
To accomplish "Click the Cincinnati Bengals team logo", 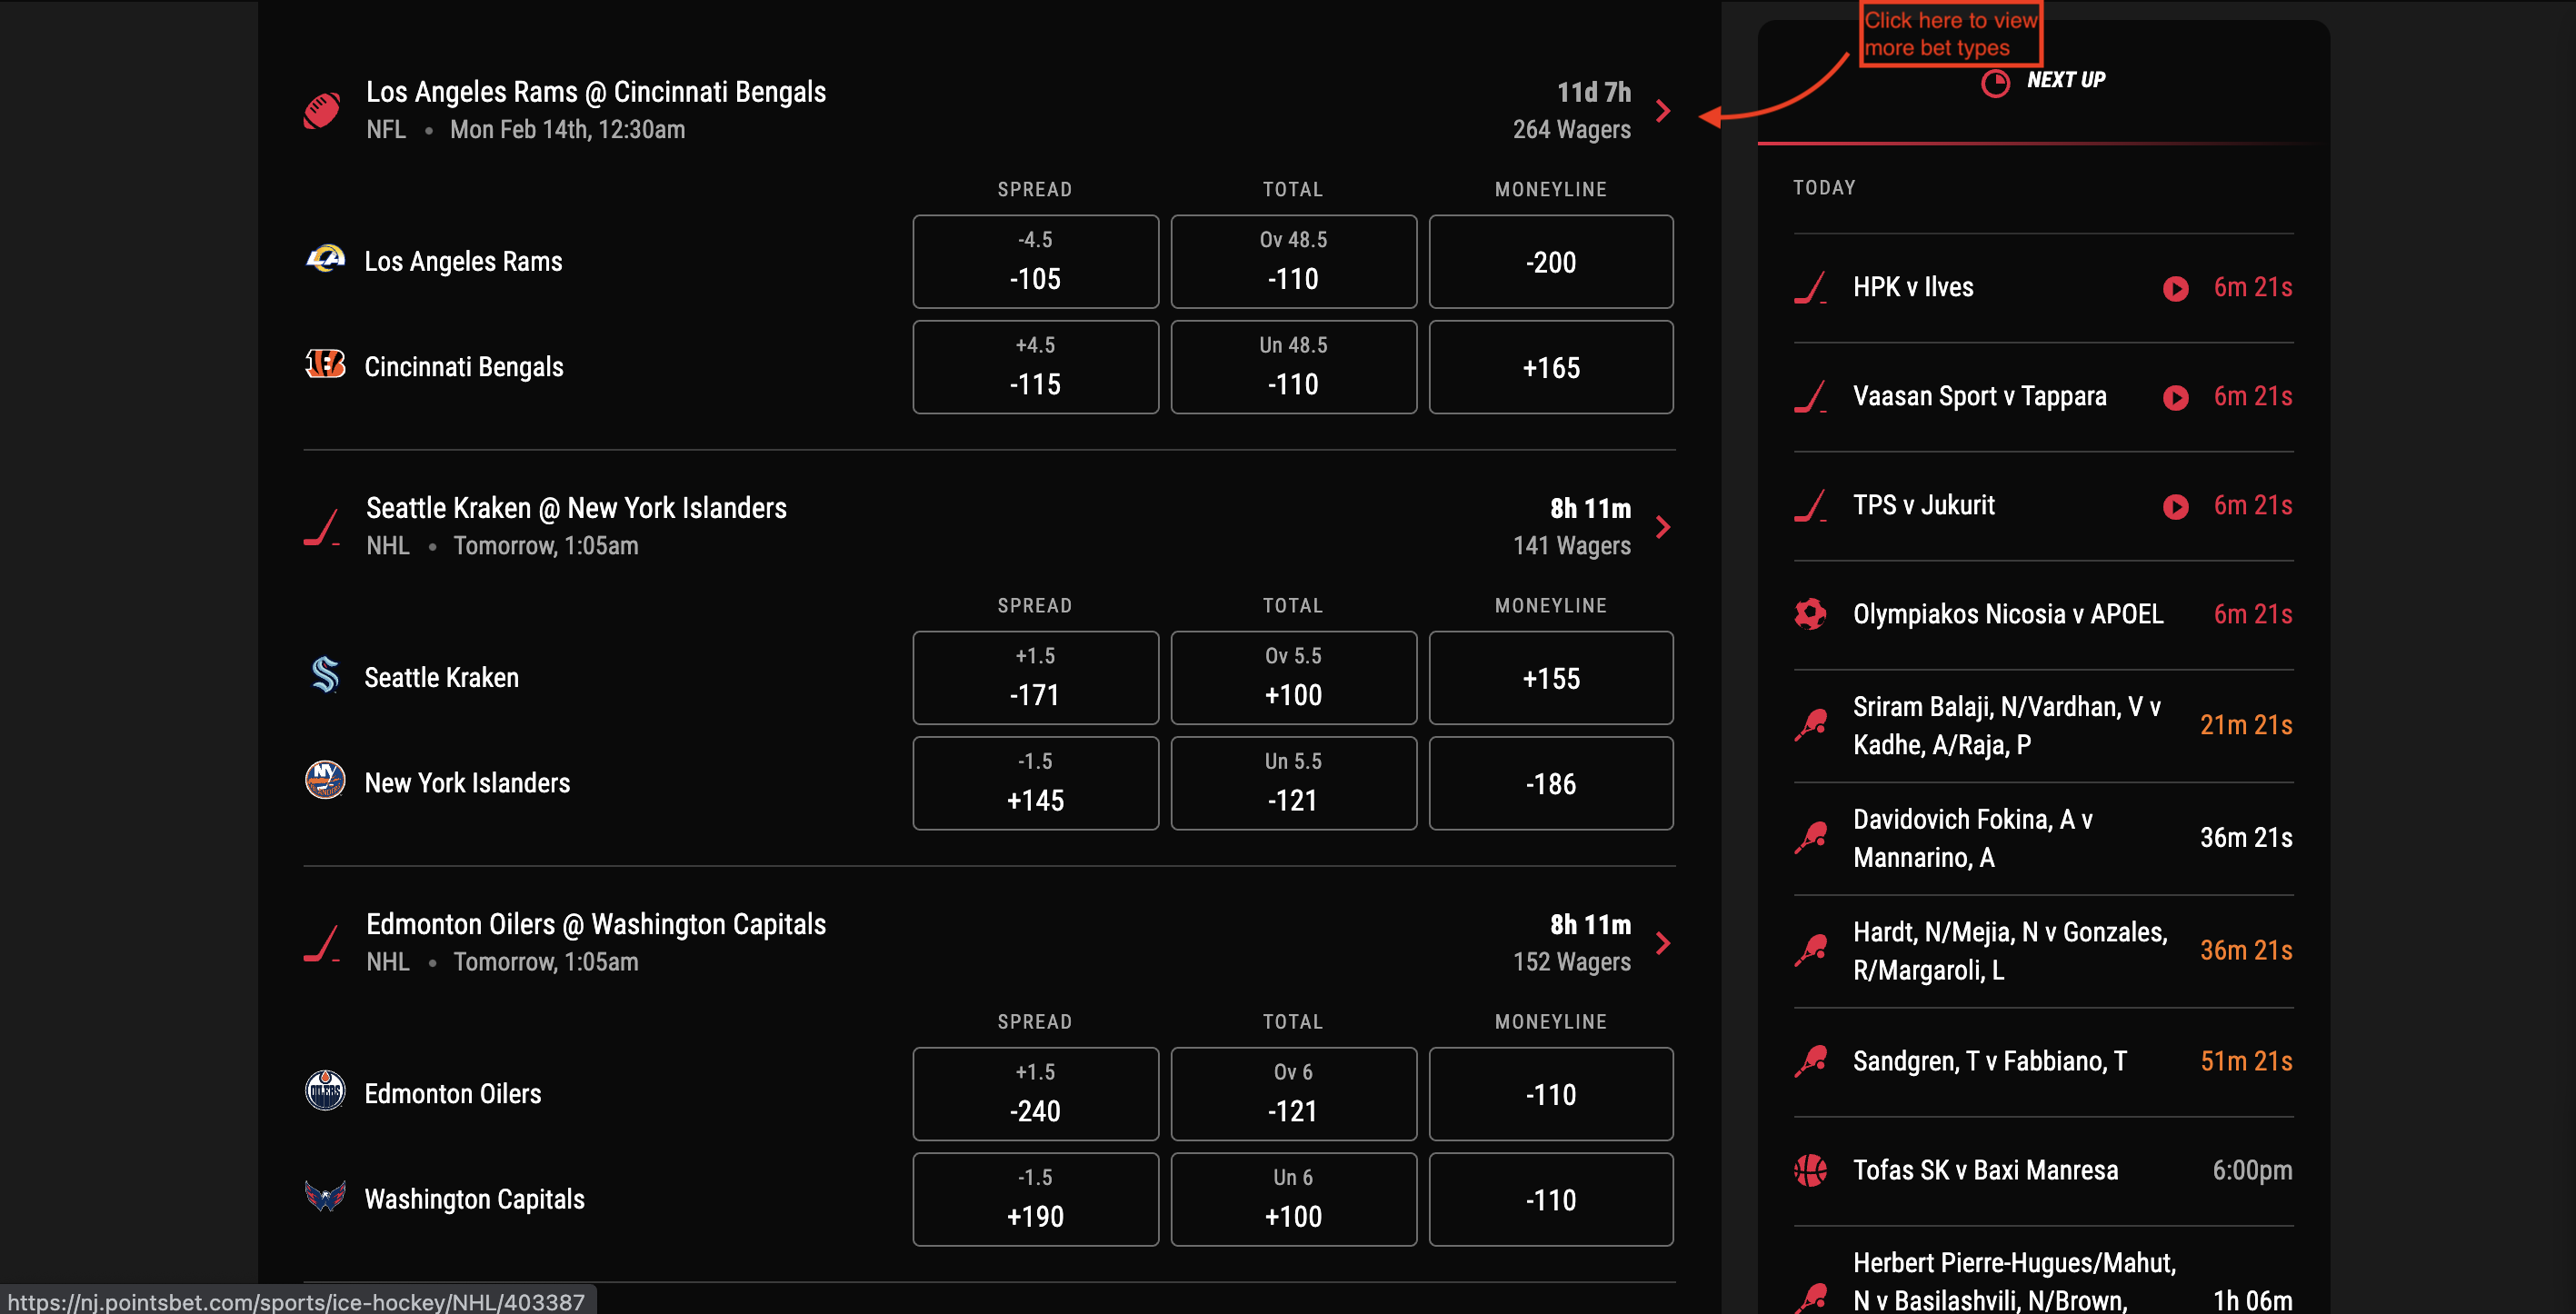I will (x=325, y=365).
